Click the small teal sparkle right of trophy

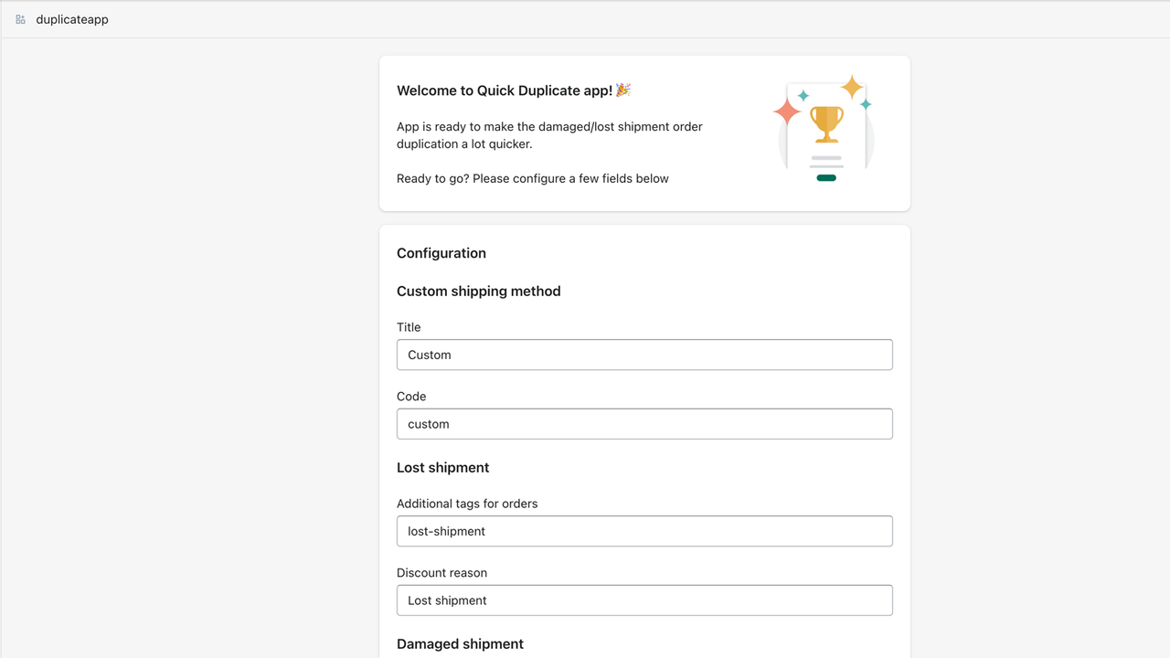[866, 104]
